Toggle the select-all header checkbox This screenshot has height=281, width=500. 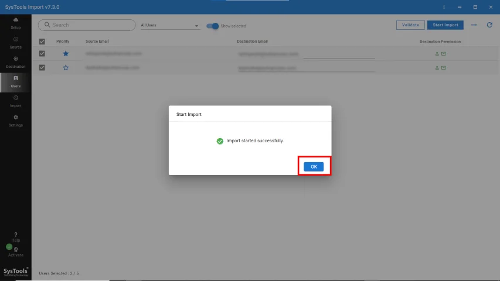[x=42, y=42]
